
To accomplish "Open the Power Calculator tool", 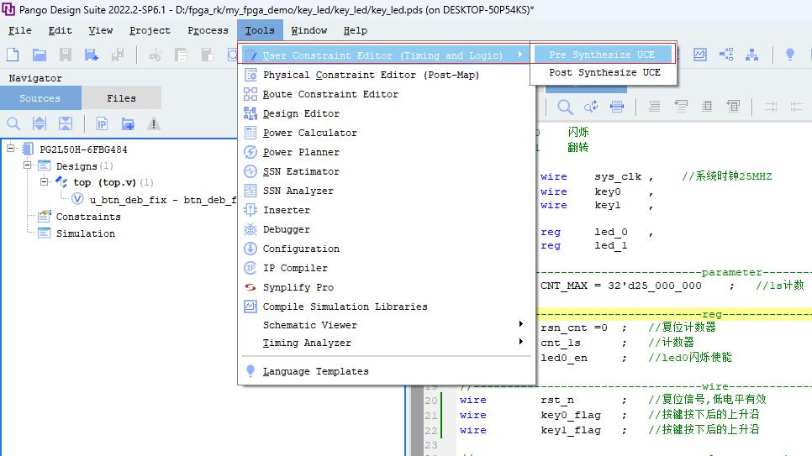I will (x=309, y=133).
